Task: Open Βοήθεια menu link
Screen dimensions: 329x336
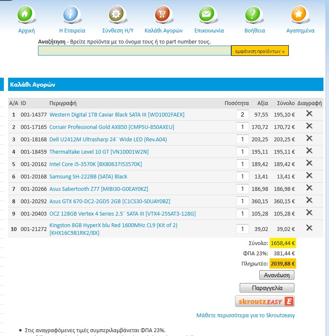Action: (255, 31)
